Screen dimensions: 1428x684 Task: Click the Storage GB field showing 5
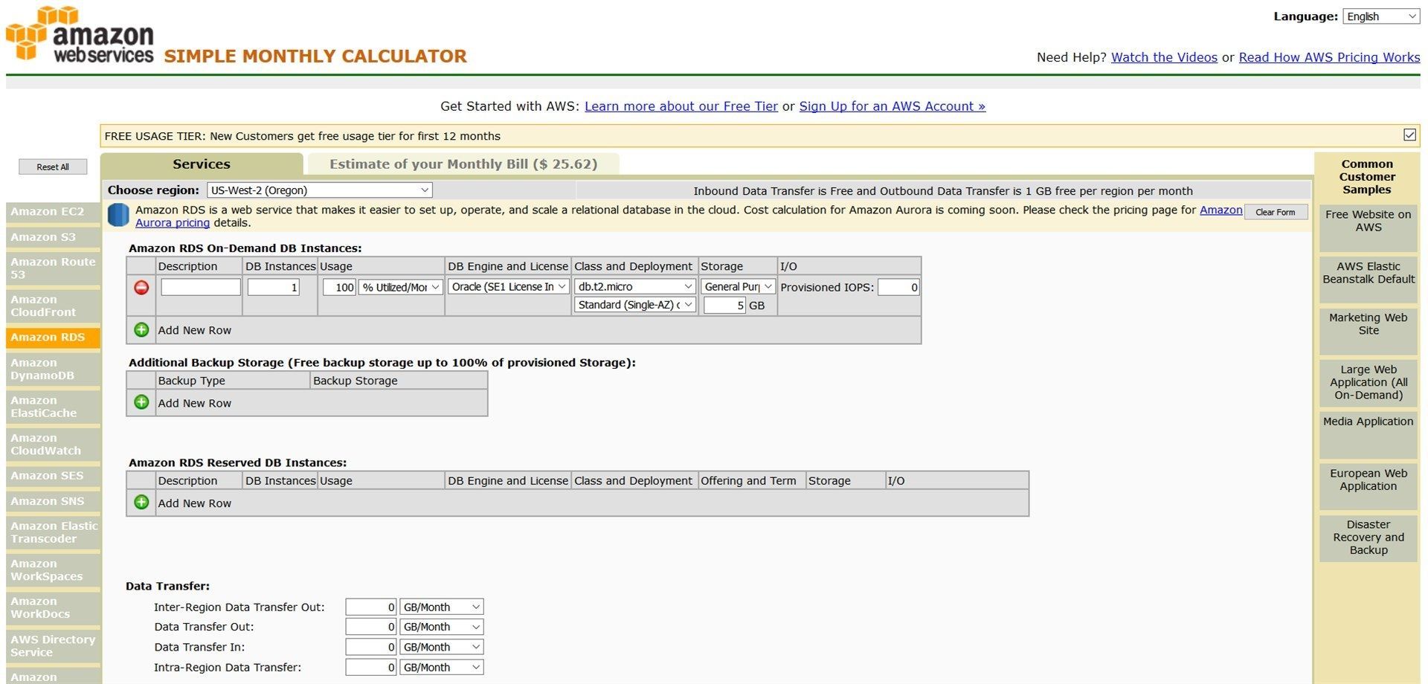click(x=724, y=306)
